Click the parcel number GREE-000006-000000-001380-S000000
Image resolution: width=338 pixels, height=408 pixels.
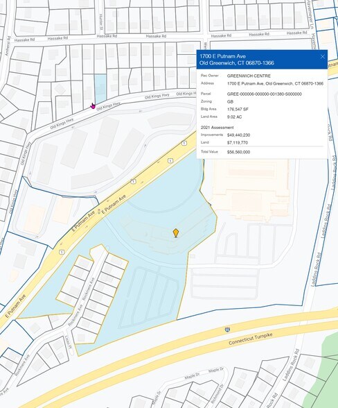[264, 94]
